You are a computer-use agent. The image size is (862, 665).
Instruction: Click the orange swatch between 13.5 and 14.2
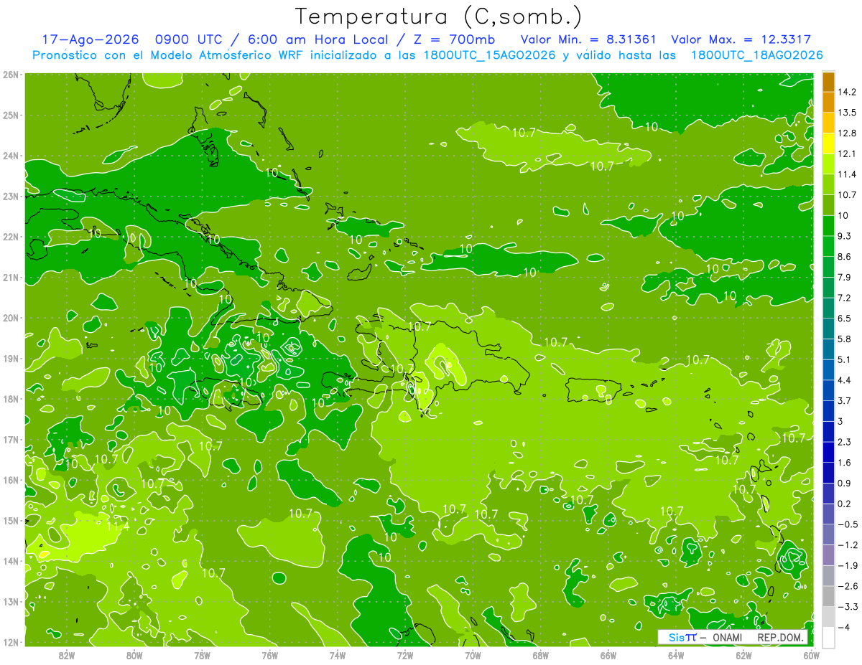[x=828, y=102]
